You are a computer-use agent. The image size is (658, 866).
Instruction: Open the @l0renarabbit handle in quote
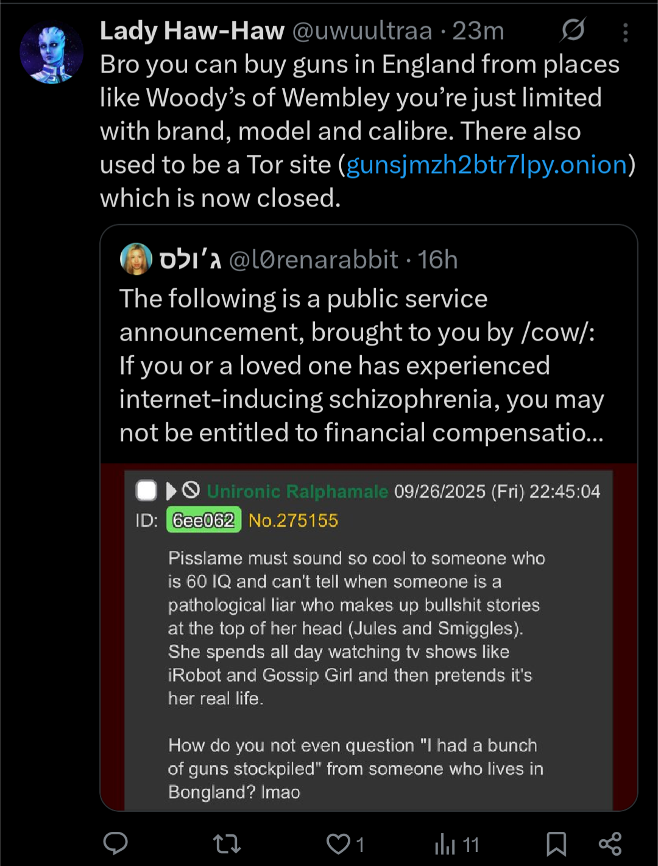pyautogui.click(x=313, y=260)
